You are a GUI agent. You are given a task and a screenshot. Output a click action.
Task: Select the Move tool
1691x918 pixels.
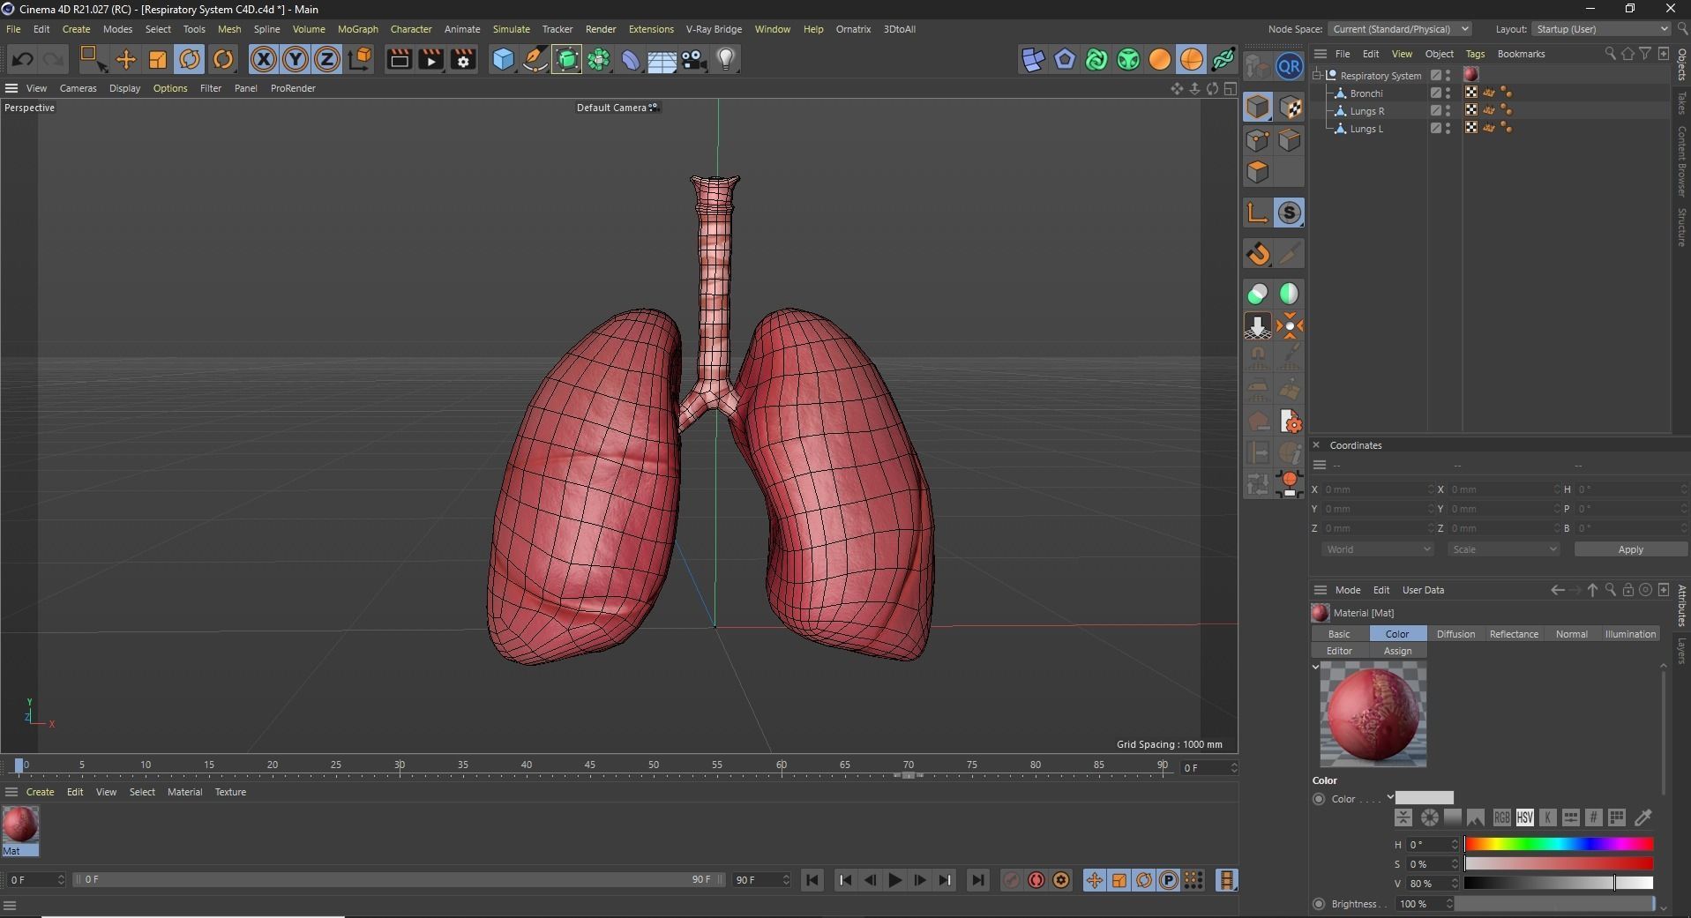[x=126, y=60]
